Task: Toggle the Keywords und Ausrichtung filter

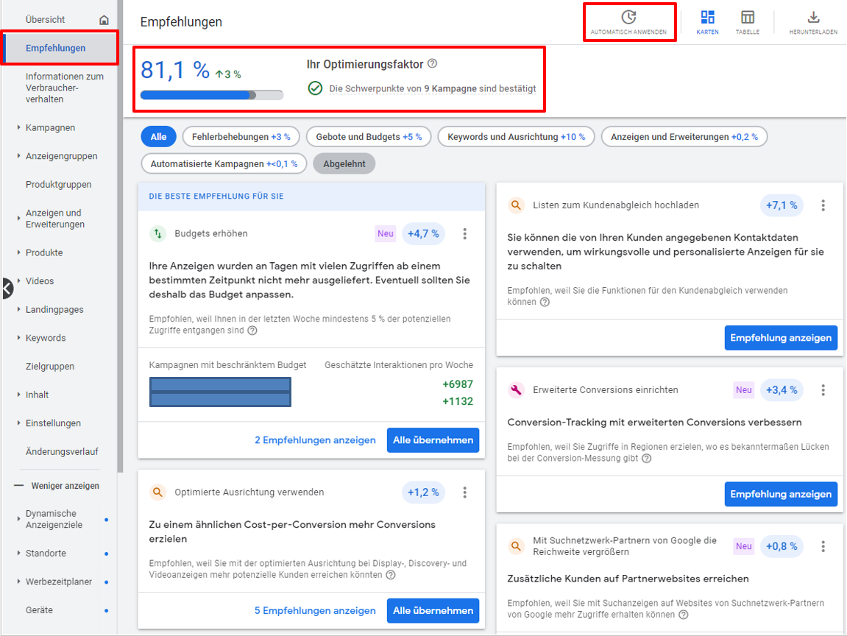Action: click(516, 136)
